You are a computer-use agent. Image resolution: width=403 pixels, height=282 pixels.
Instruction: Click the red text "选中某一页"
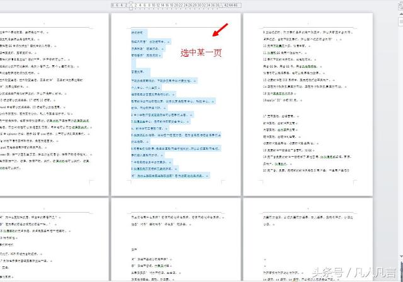tap(201, 54)
